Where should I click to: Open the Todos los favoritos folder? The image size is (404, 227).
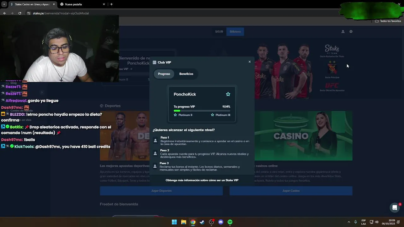(x=388, y=21)
